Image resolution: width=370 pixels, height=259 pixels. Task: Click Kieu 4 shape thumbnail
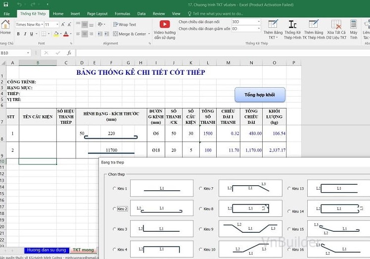click(162, 249)
